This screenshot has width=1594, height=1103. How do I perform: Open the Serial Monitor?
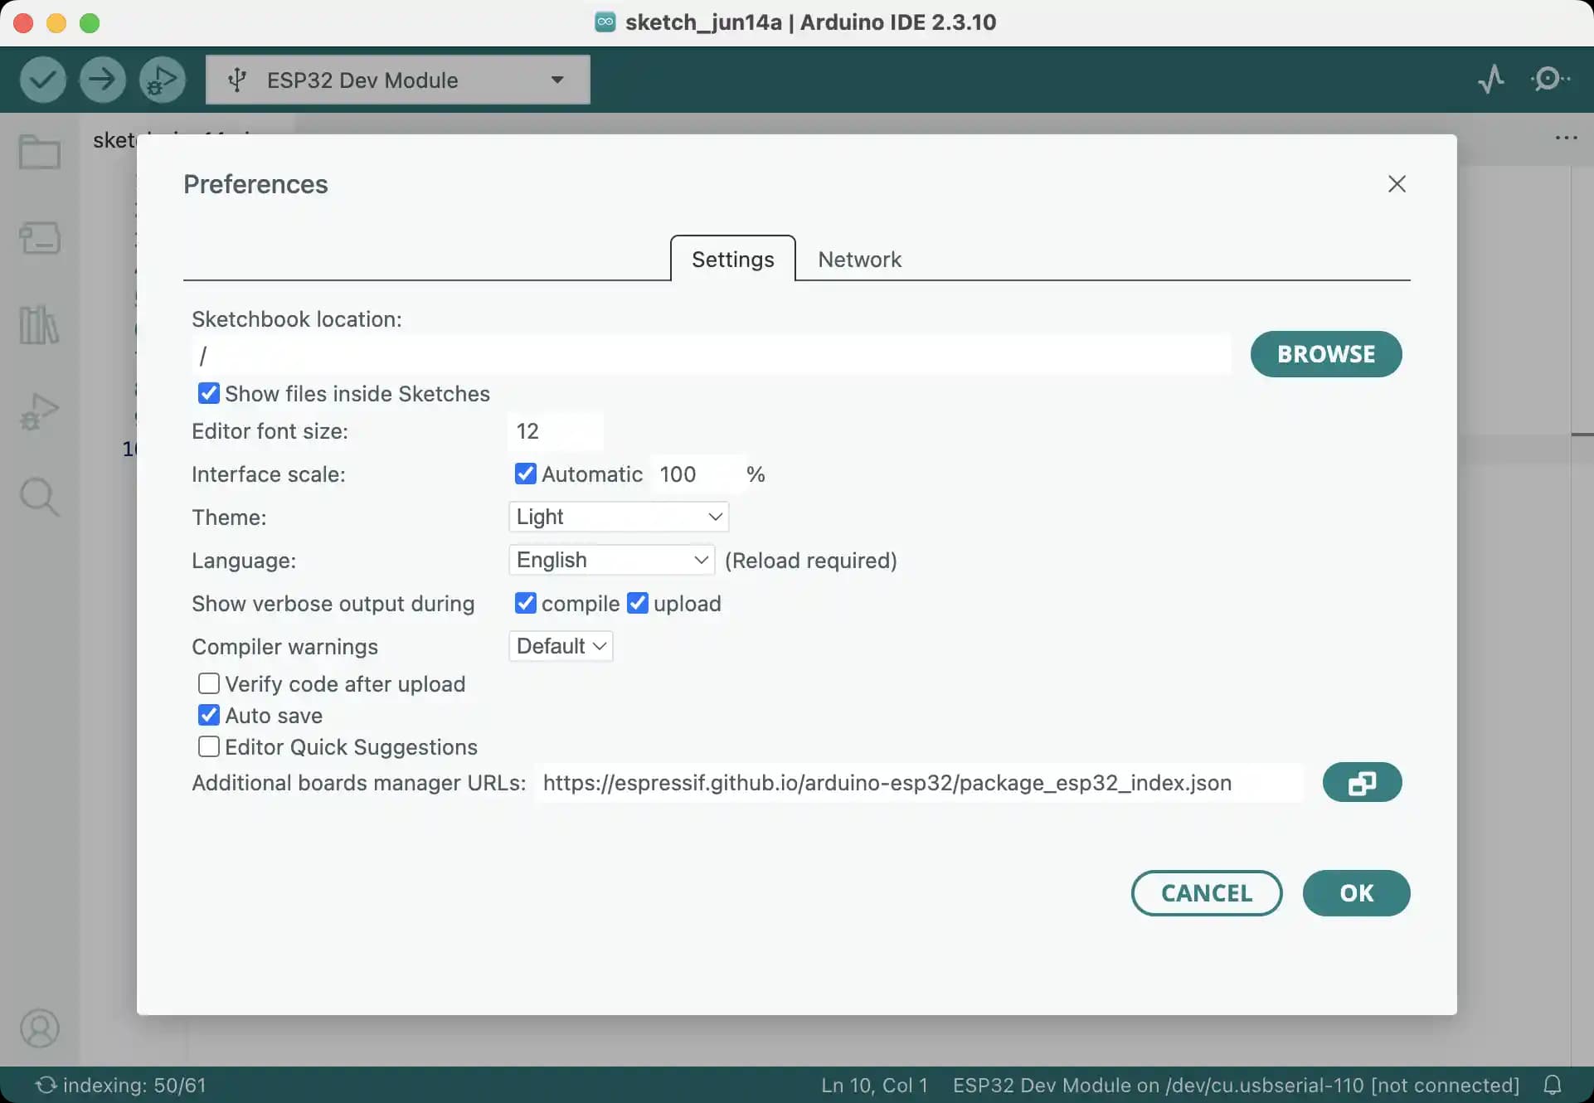pos(1549,80)
